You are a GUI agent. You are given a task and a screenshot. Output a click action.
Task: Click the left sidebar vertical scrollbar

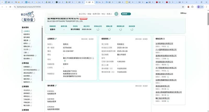(42, 52)
